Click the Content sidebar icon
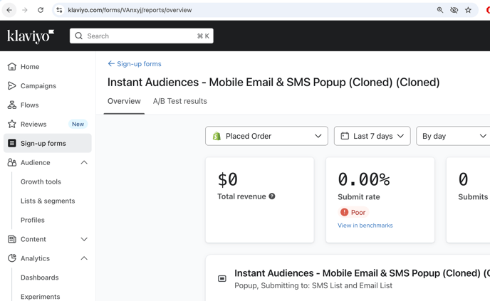Screen dimensions: 490x301 tap(12, 239)
